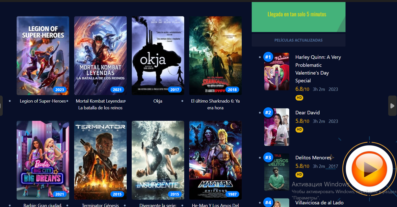Click the 2023 year next to Harley Quinn rating

point(333,89)
